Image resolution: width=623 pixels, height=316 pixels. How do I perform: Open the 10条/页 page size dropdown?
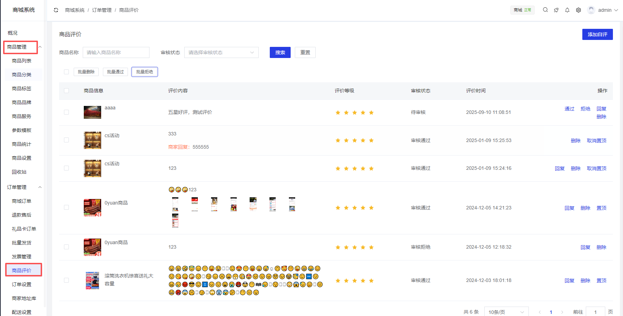(506, 312)
